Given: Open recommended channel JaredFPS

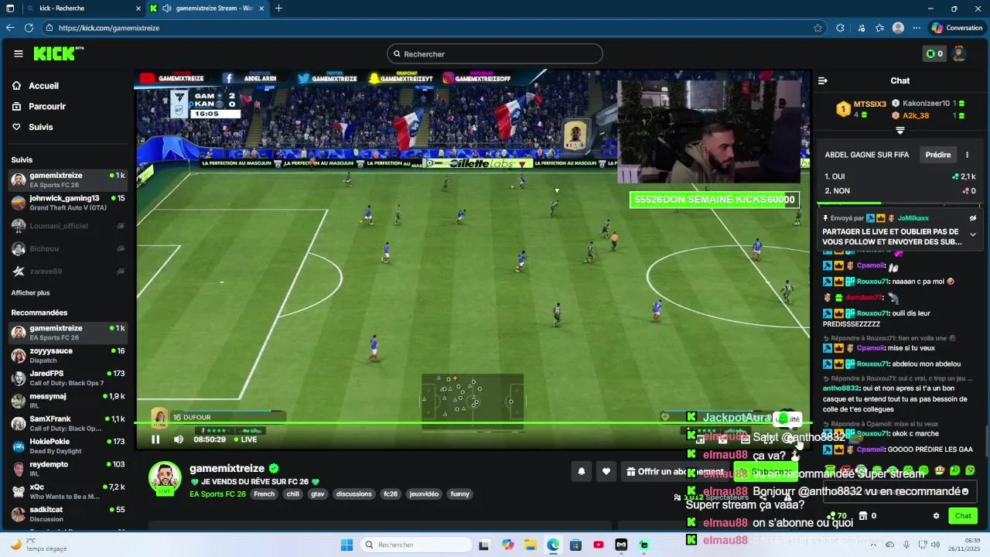Looking at the screenshot, I should tap(68, 378).
